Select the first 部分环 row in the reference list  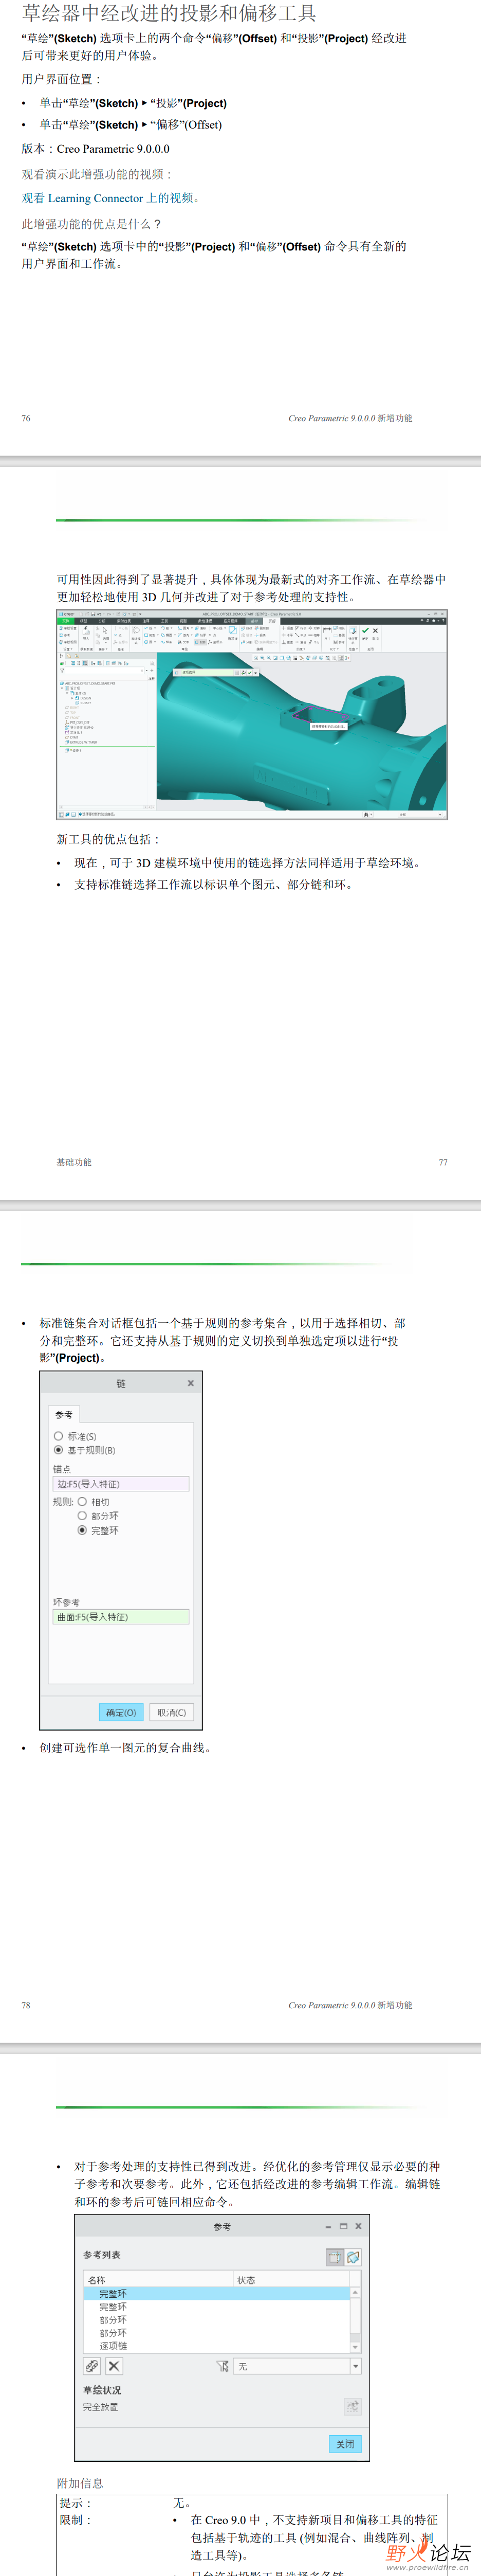217,2320
